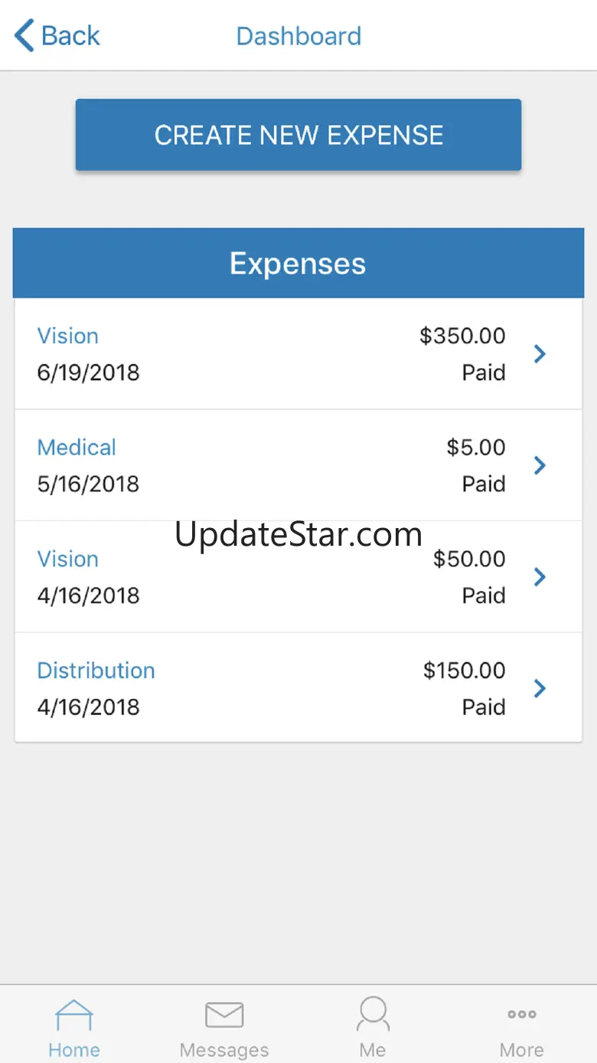Switch to the More tab label
The image size is (597, 1063).
coord(522,1050)
